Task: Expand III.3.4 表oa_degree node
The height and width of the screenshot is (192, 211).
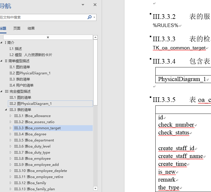Action: pos(10,134)
